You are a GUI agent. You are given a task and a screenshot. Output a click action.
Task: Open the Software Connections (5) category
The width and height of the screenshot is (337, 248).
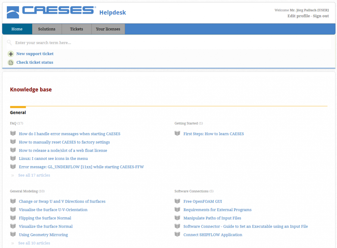coord(194,191)
